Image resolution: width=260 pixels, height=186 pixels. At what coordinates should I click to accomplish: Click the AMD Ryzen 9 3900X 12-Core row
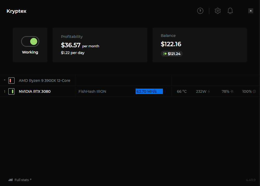click(x=130, y=81)
